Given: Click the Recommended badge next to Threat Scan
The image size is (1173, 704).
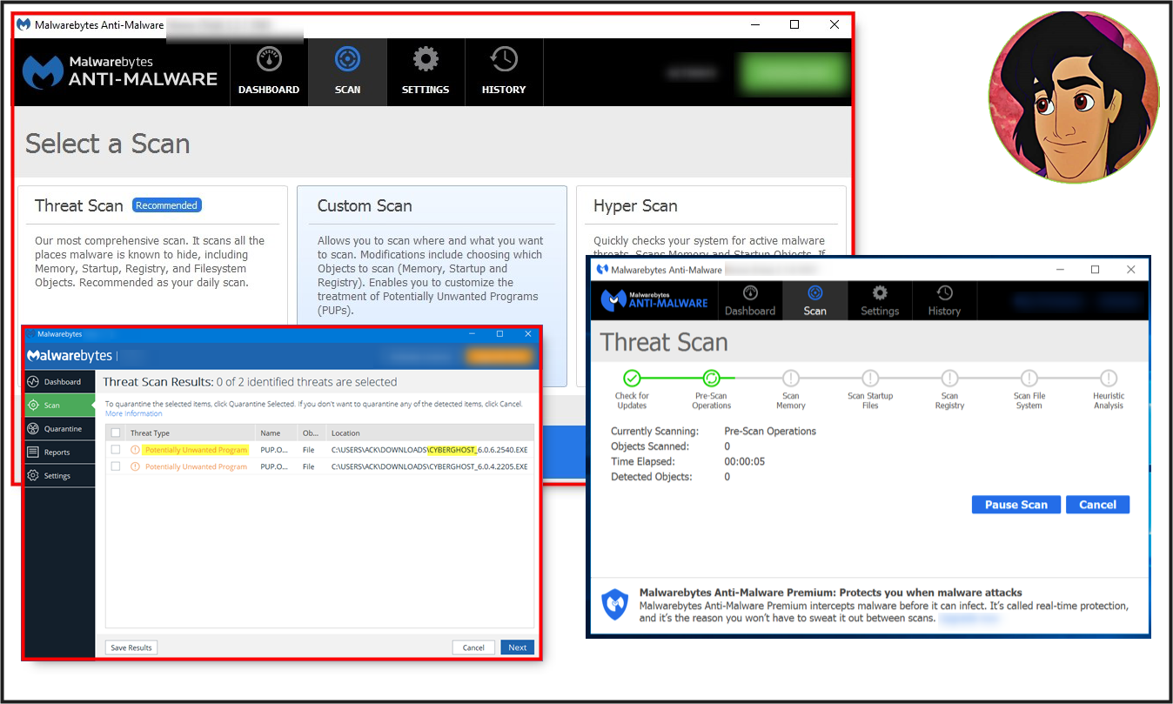Looking at the screenshot, I should pos(166,205).
